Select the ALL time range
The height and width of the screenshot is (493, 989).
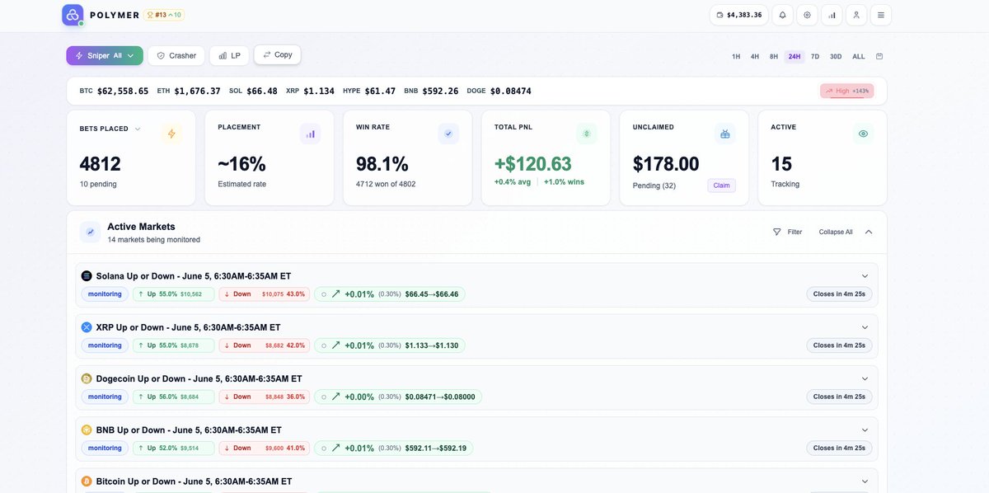point(859,56)
